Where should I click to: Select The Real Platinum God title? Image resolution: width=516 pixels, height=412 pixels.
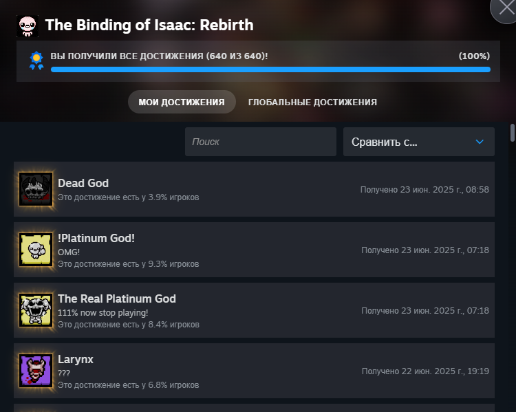click(117, 299)
